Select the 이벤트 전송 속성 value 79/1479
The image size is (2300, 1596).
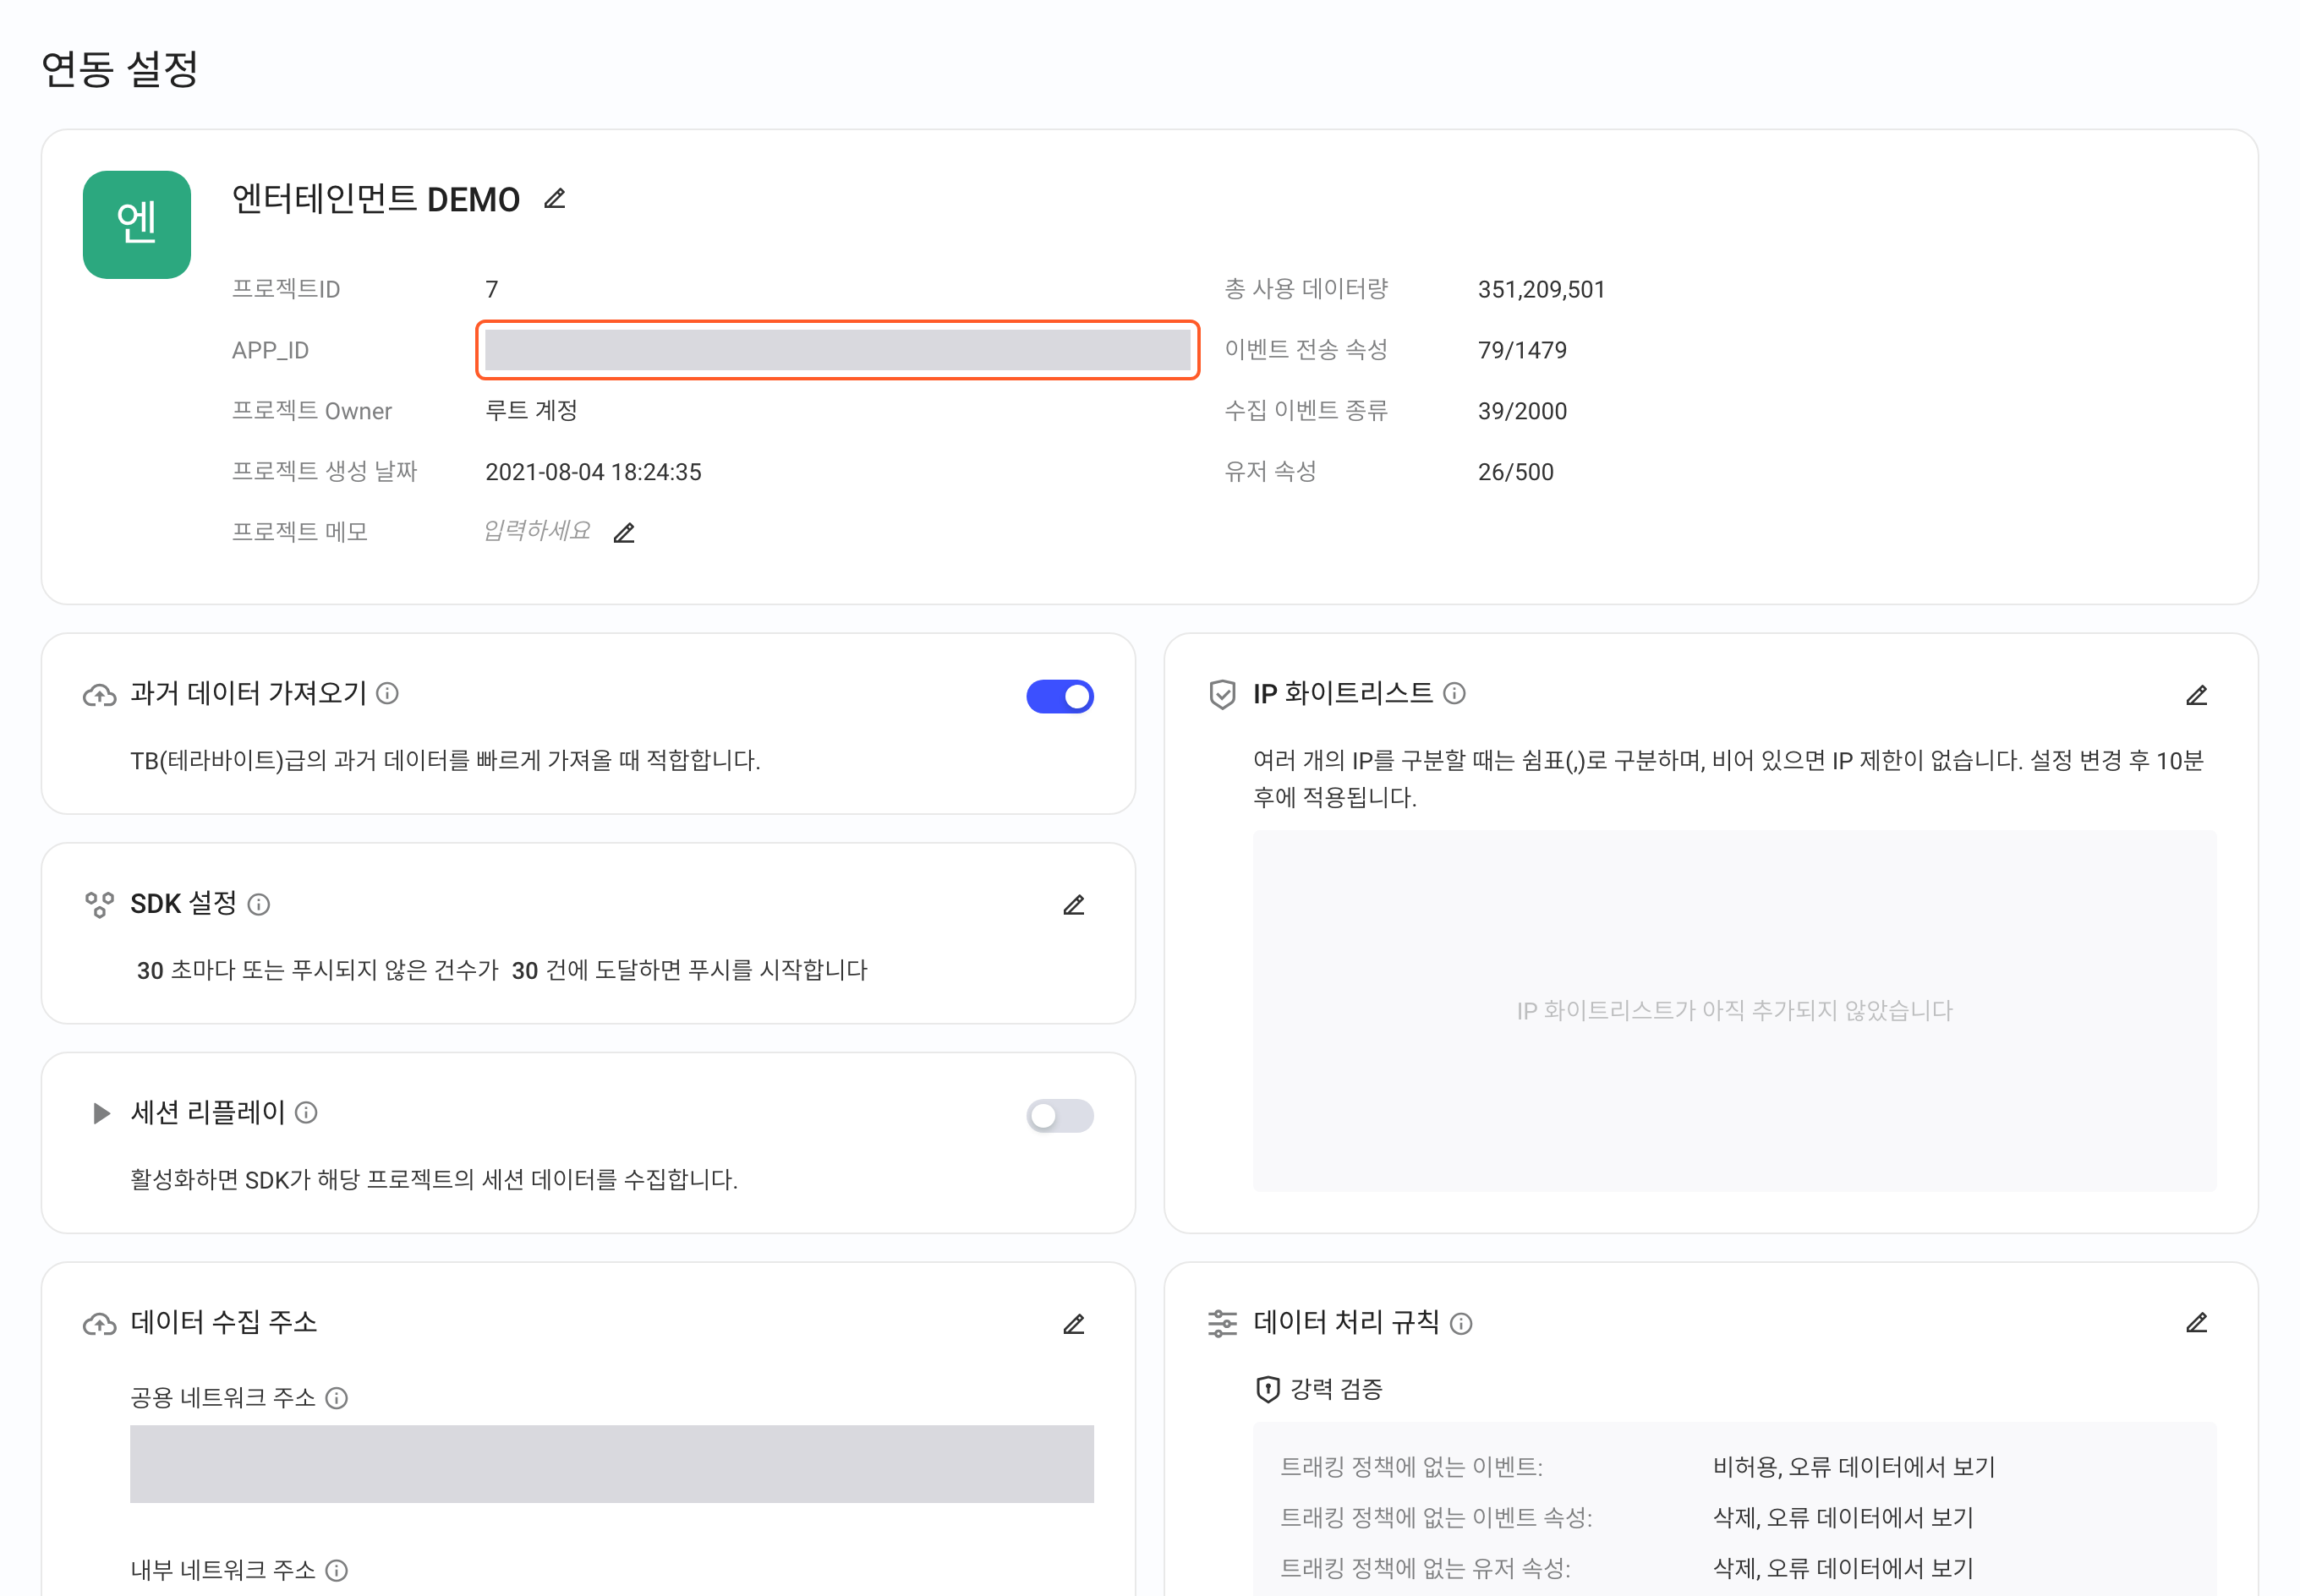coord(1522,350)
